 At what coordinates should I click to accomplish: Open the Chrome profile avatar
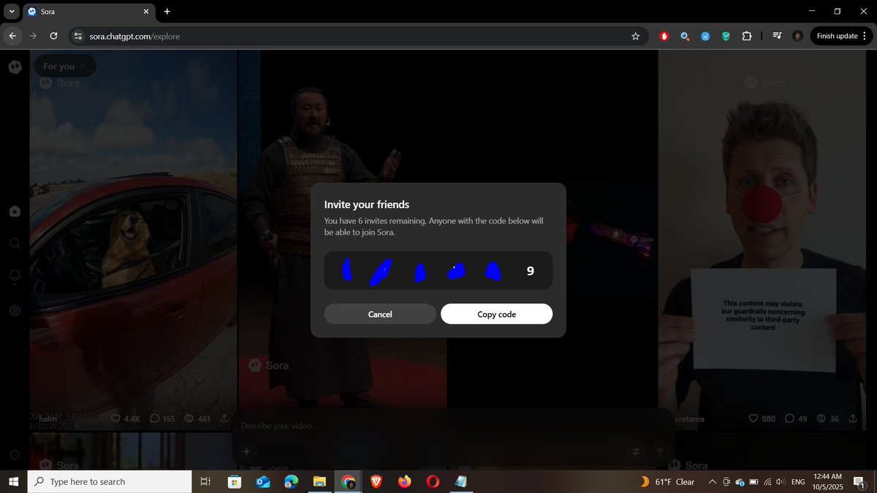[x=797, y=36]
